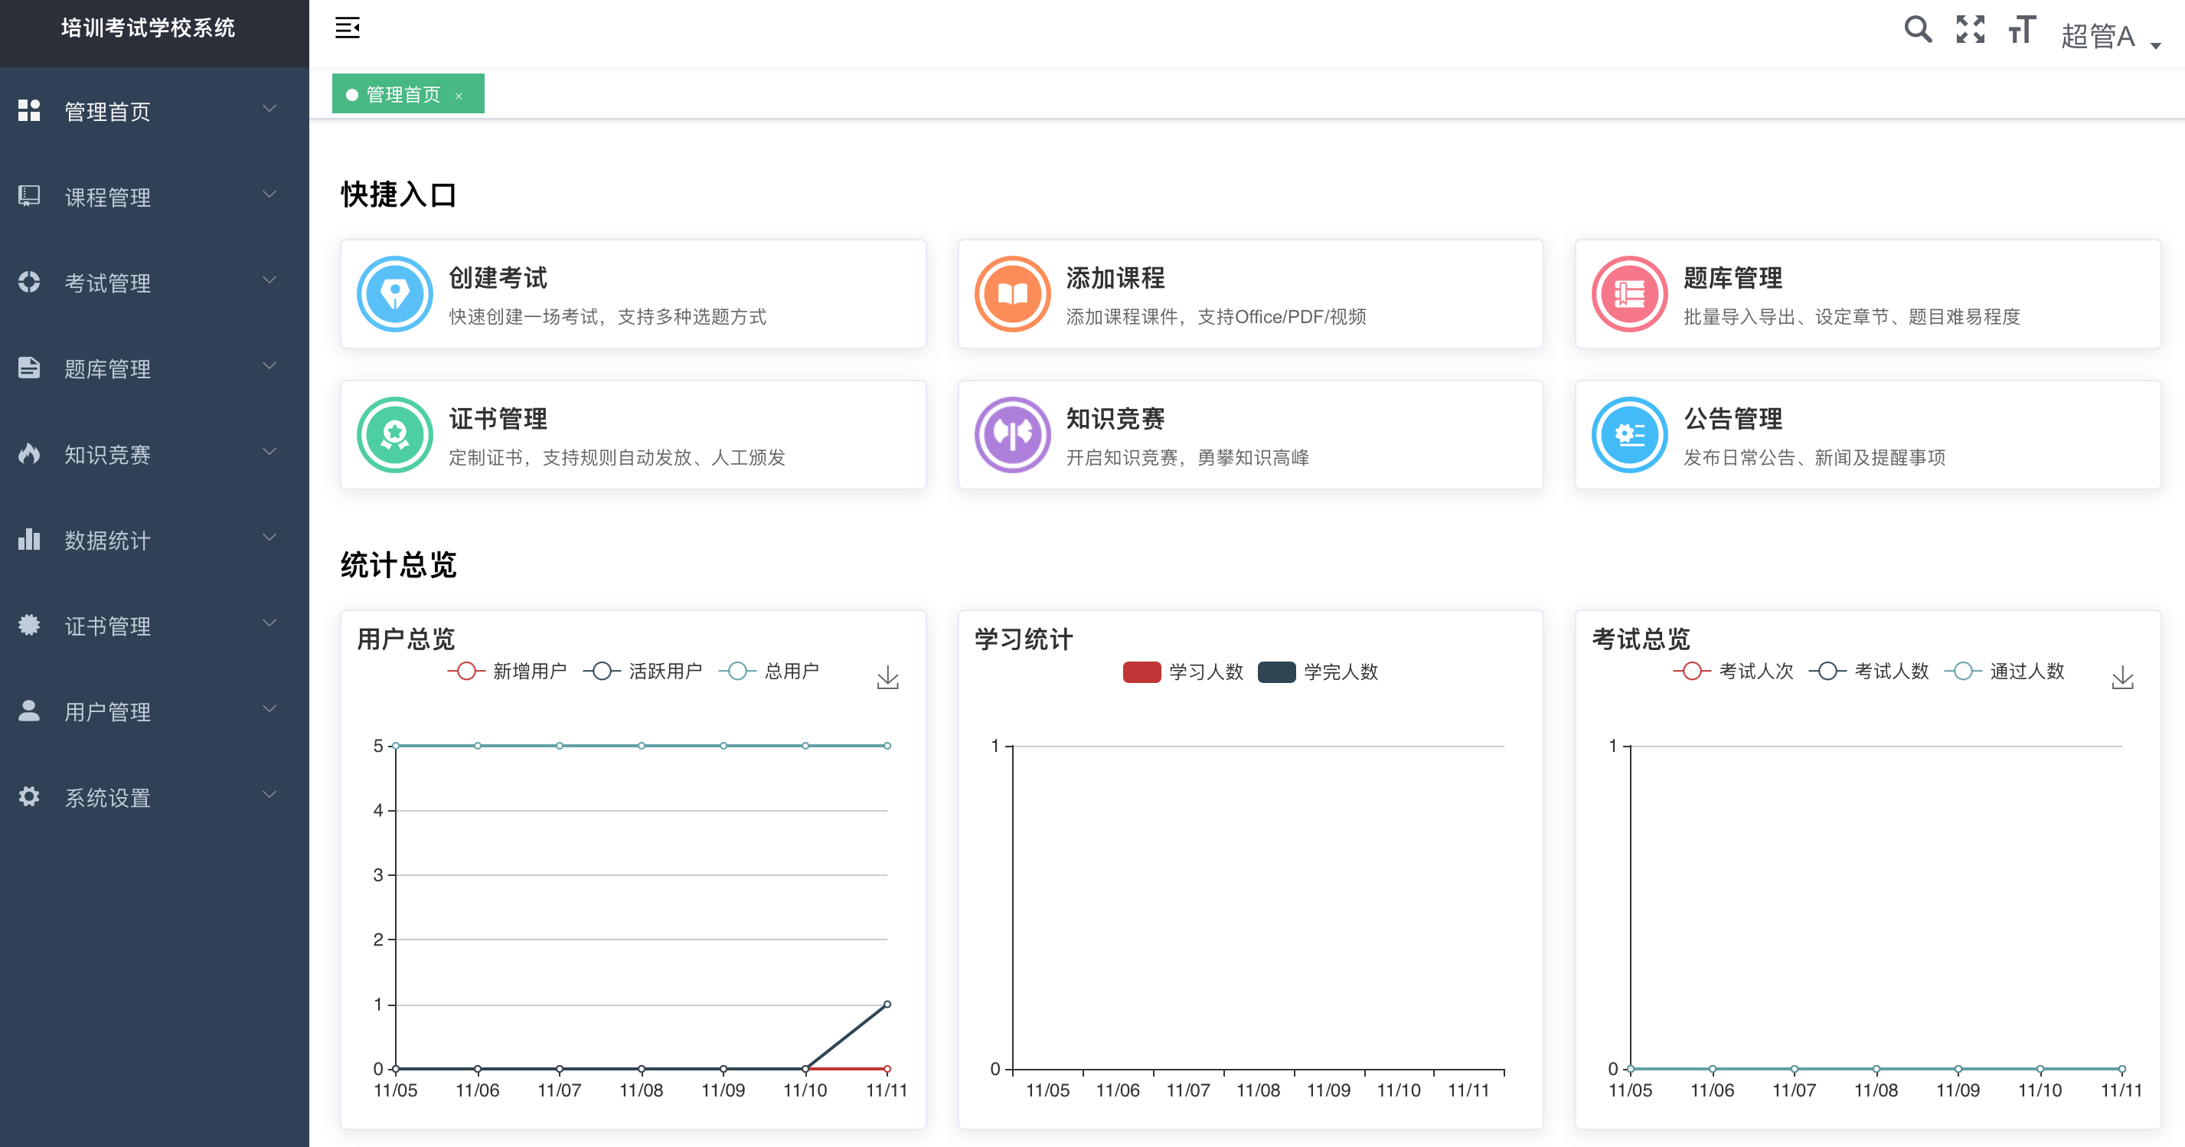Open the 公告管理 quick entry title
The height and width of the screenshot is (1147, 2185).
click(x=1733, y=418)
